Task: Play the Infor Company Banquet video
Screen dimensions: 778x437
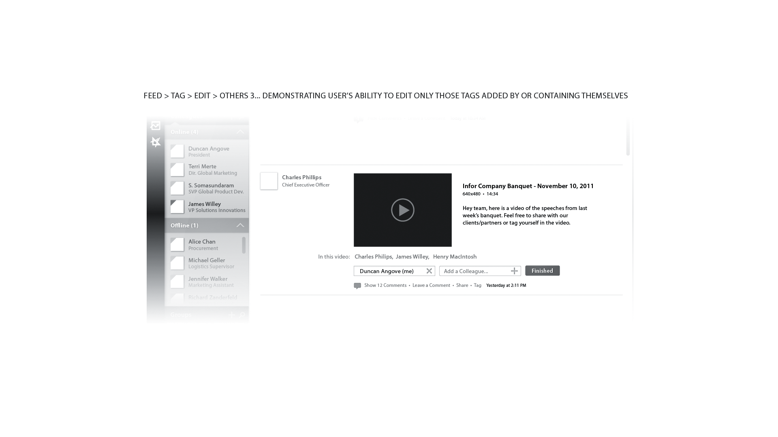Action: pyautogui.click(x=402, y=210)
